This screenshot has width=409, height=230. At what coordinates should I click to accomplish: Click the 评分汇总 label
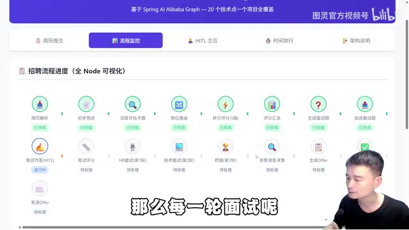(x=272, y=118)
